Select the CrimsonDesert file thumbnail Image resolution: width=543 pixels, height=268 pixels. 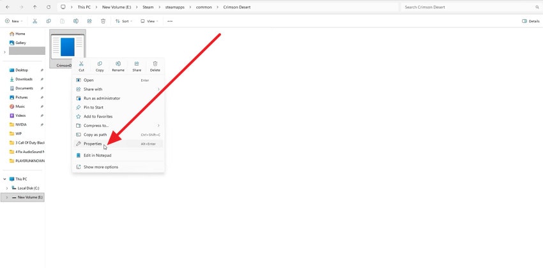pos(67,48)
